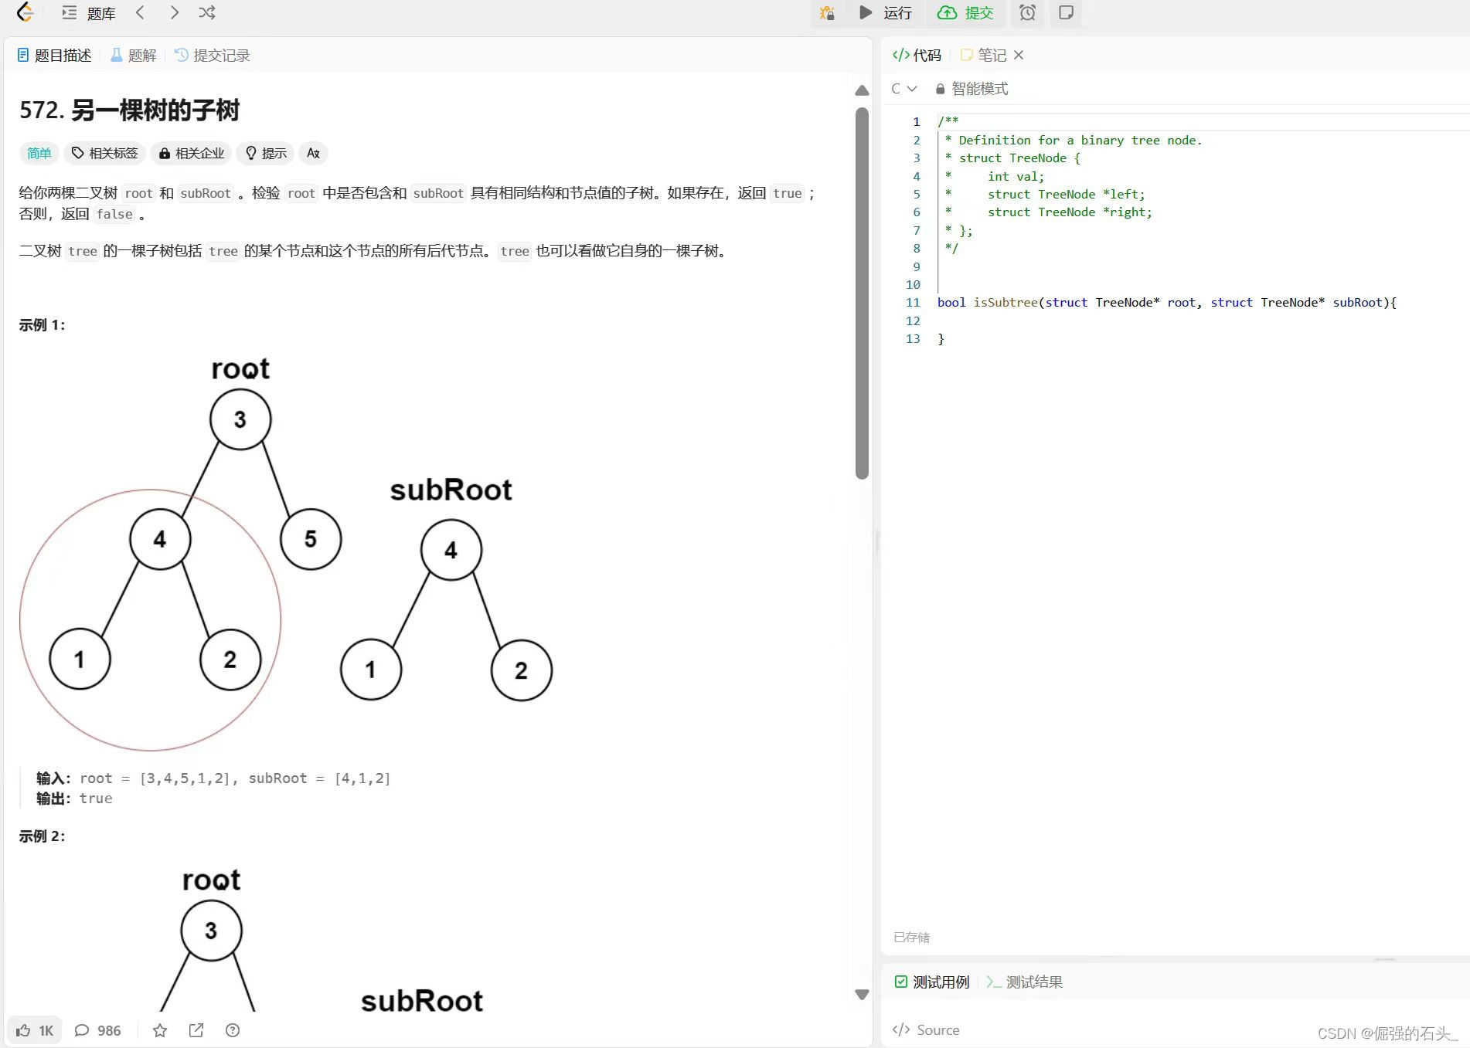This screenshot has width=1470, height=1048.
Task: Click the Source button at bottom
Action: 926,1029
